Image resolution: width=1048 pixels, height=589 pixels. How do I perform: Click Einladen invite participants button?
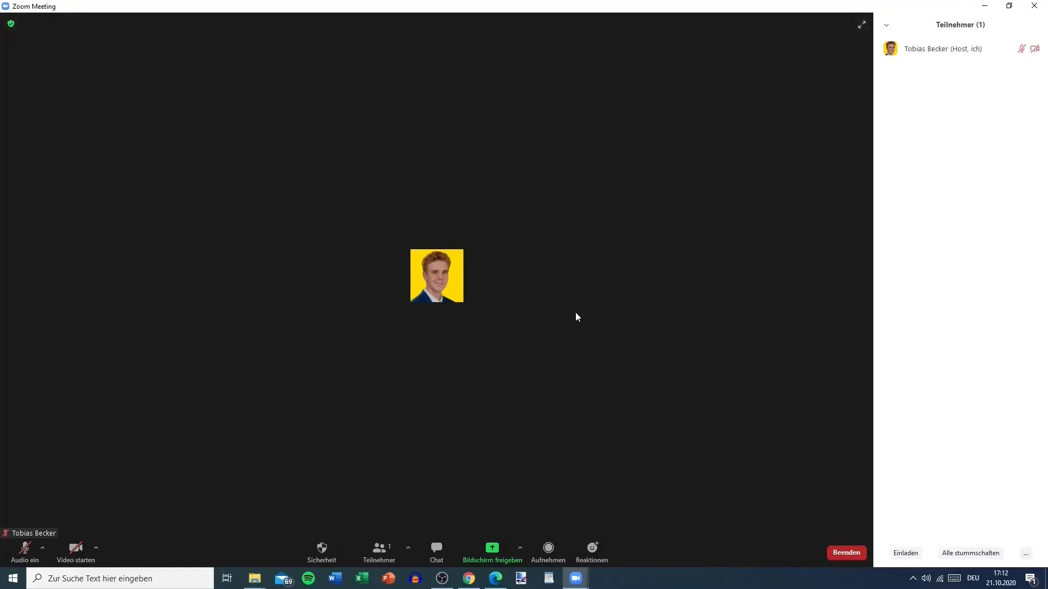[906, 552]
